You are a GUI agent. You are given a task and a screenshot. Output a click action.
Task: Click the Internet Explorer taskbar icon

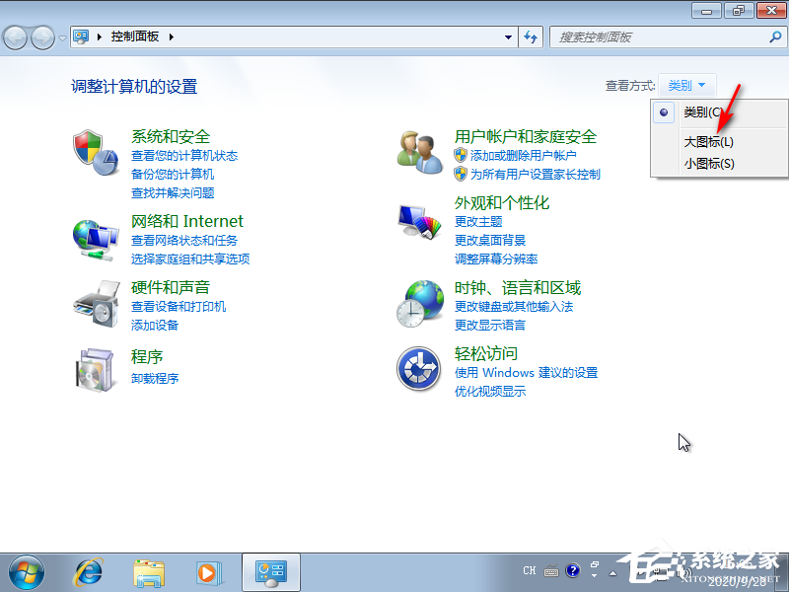88,572
